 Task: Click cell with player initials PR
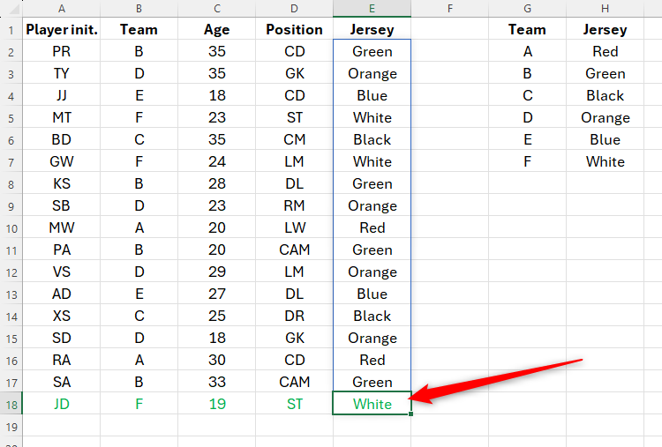[61, 51]
